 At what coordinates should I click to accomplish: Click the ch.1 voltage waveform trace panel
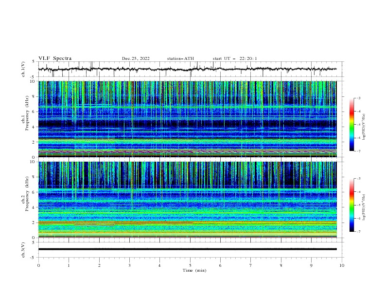coord(191,69)
